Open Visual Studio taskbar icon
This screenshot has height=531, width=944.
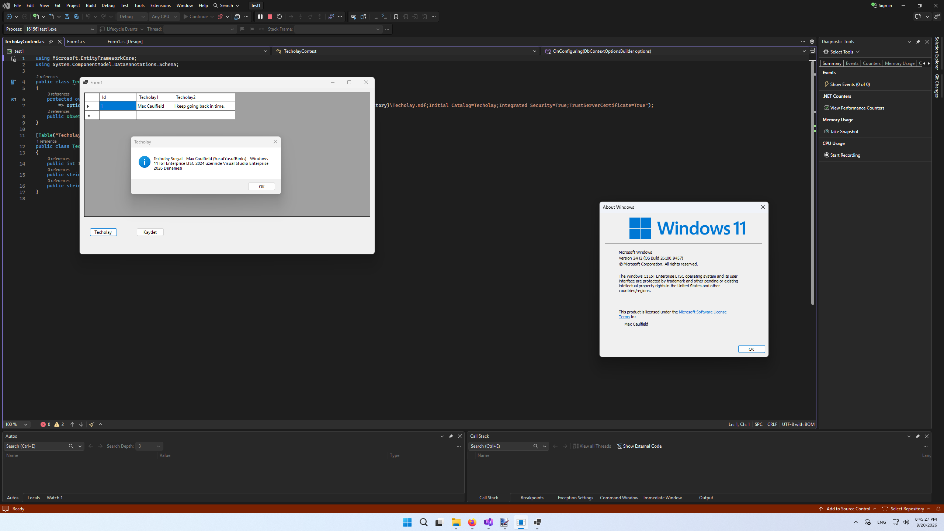point(489,522)
